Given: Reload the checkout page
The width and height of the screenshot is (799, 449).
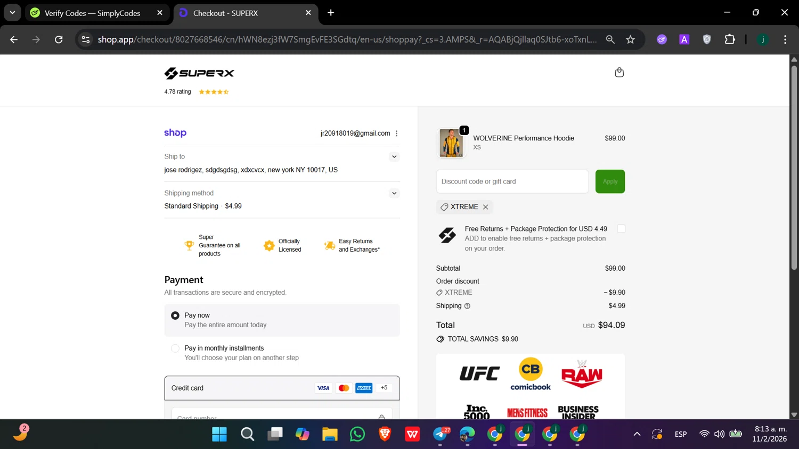Looking at the screenshot, I should point(59,39).
